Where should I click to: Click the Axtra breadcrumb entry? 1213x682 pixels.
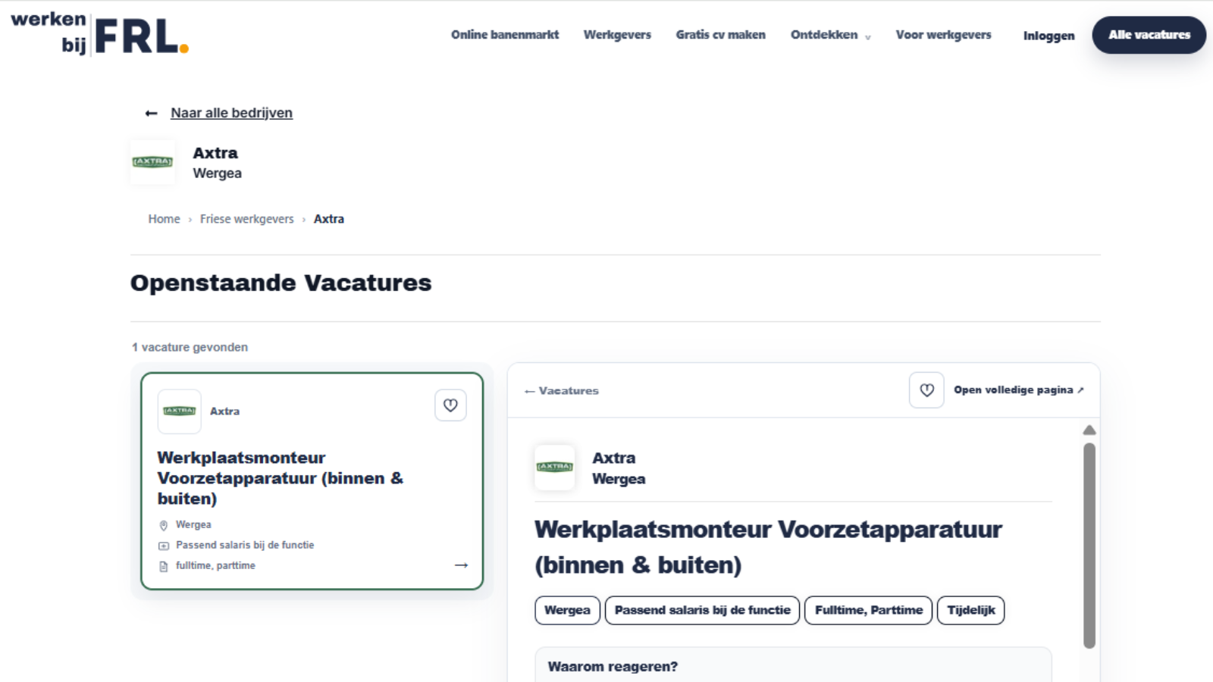[329, 219]
